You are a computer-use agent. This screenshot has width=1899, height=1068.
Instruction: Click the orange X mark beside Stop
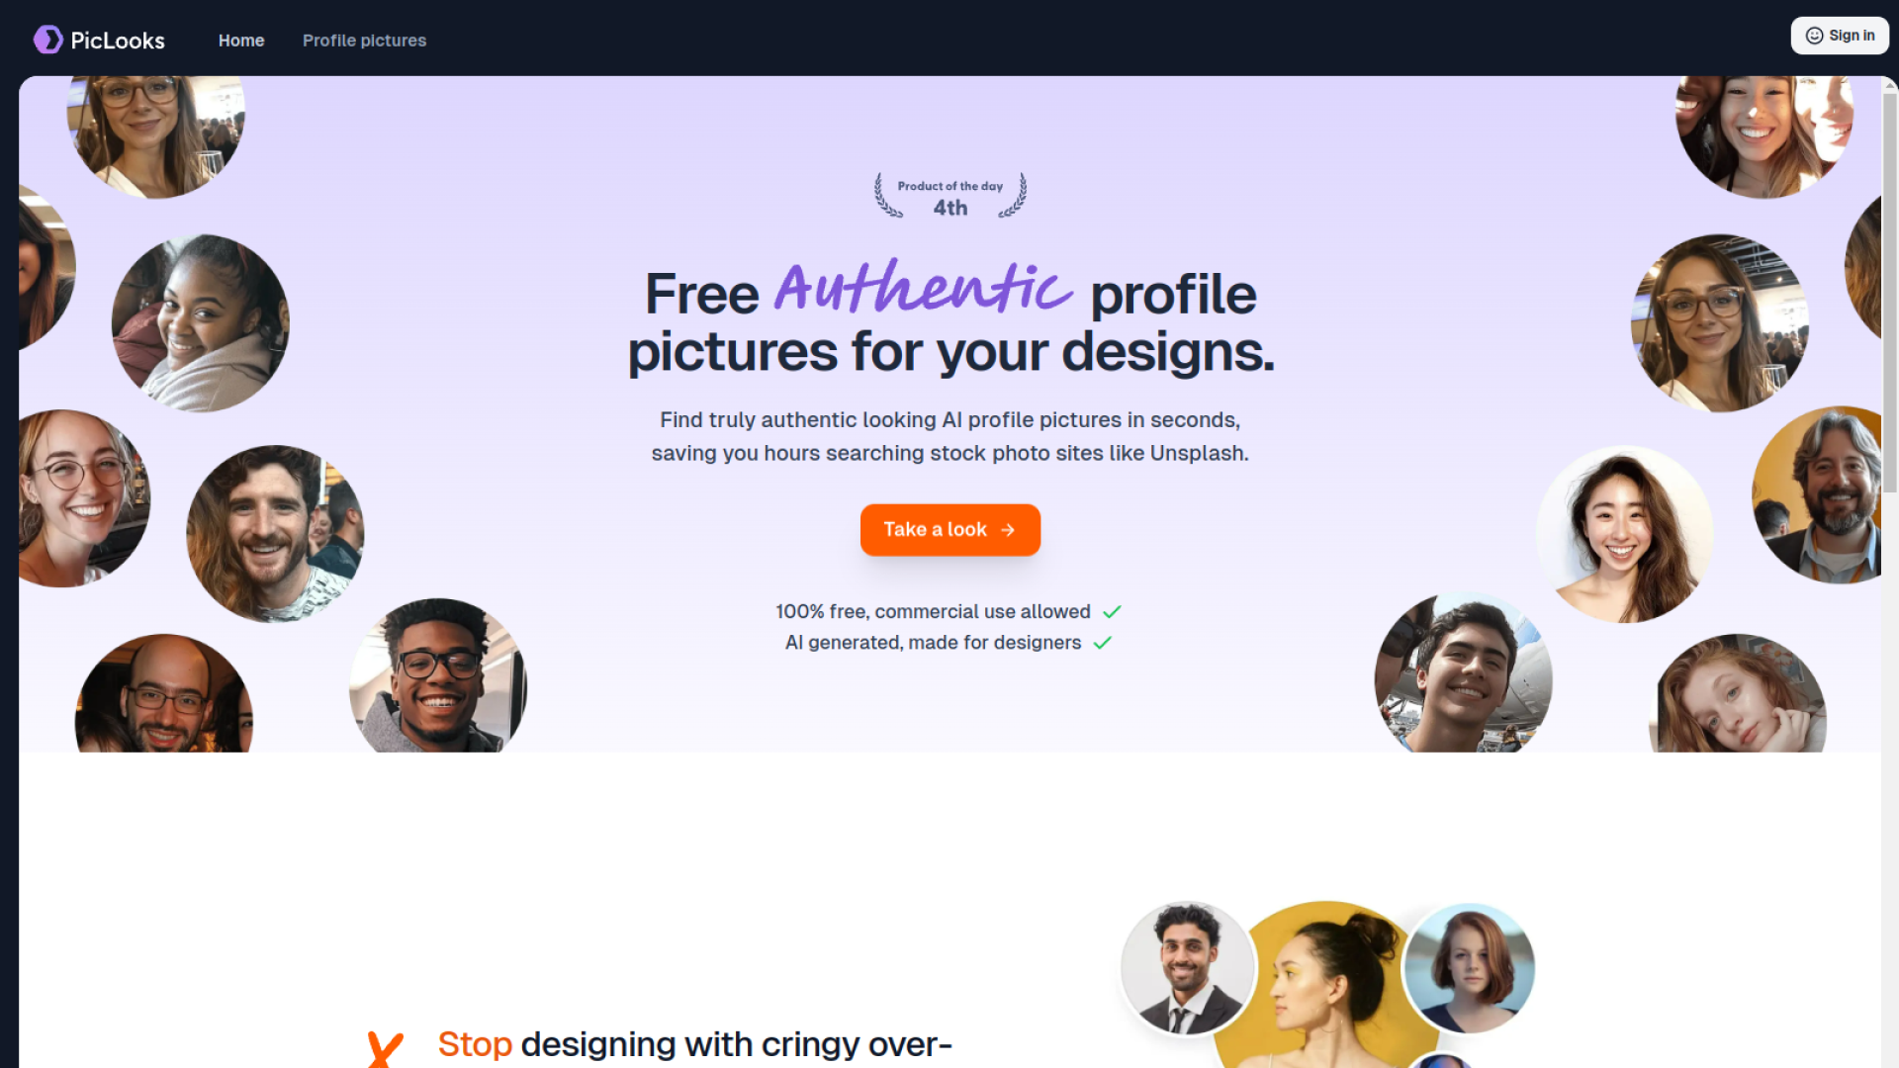(385, 1049)
